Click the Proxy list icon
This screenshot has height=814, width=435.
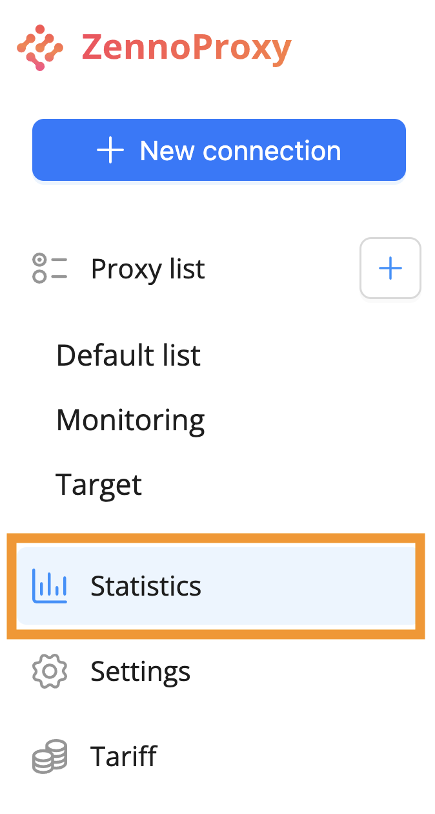pyautogui.click(x=50, y=269)
